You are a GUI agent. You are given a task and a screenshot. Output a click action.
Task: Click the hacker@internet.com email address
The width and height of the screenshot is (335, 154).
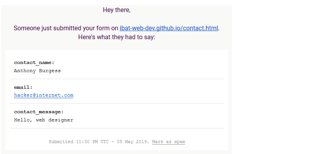[x=44, y=95]
